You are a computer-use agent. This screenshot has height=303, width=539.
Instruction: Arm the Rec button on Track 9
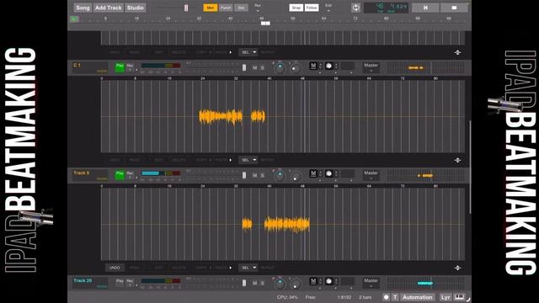130,175
